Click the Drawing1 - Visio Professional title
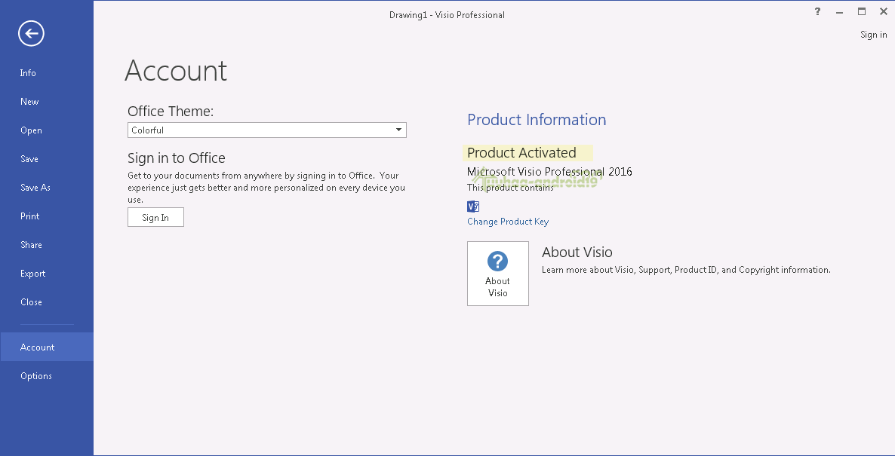895x456 pixels. pyautogui.click(x=447, y=15)
